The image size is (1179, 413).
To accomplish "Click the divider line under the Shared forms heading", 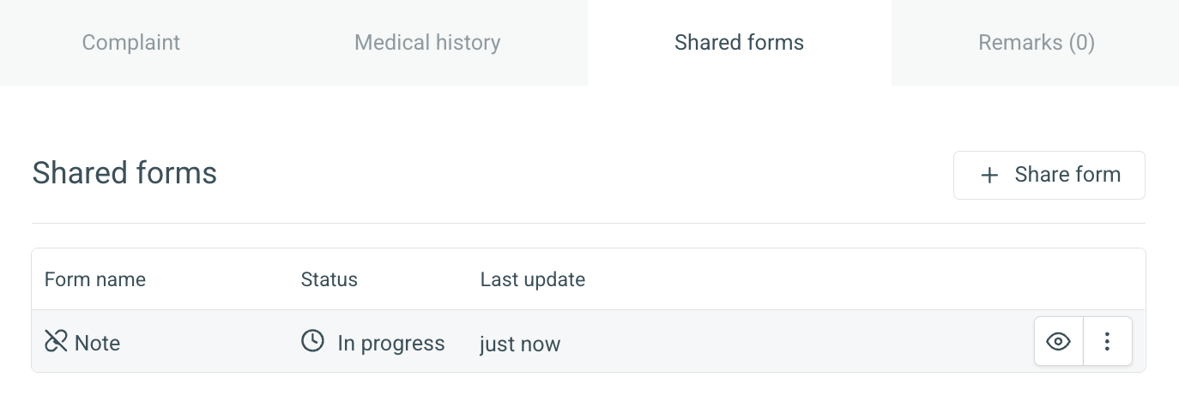I will (x=589, y=223).
